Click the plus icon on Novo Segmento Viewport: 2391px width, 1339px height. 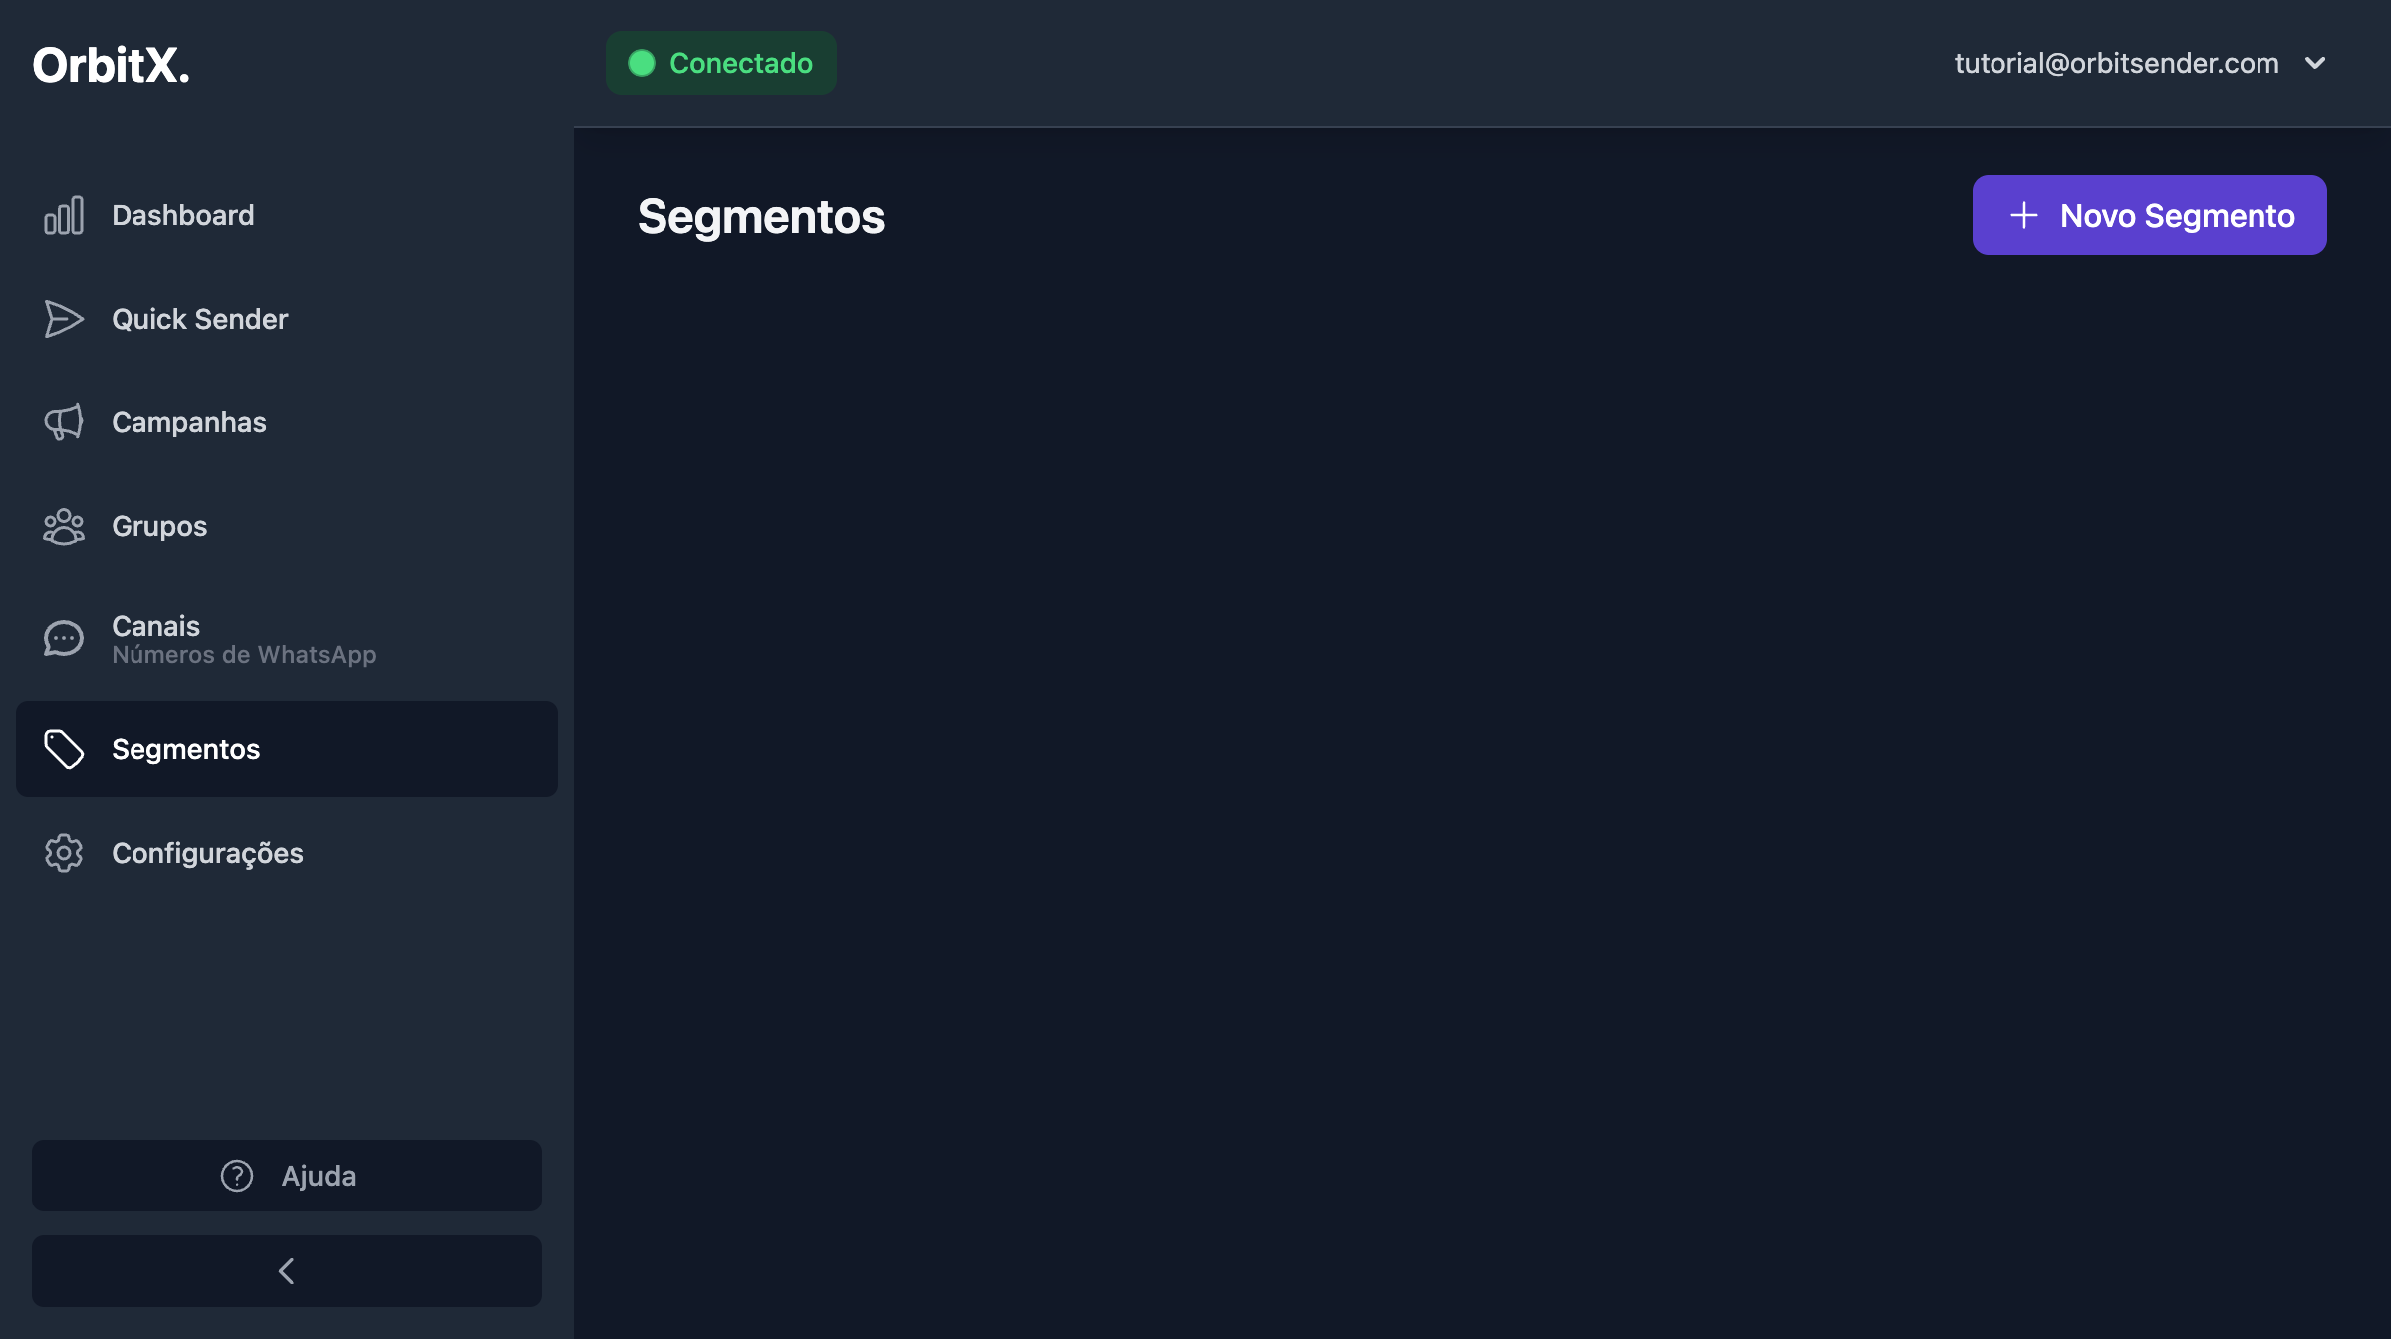tap(2023, 214)
